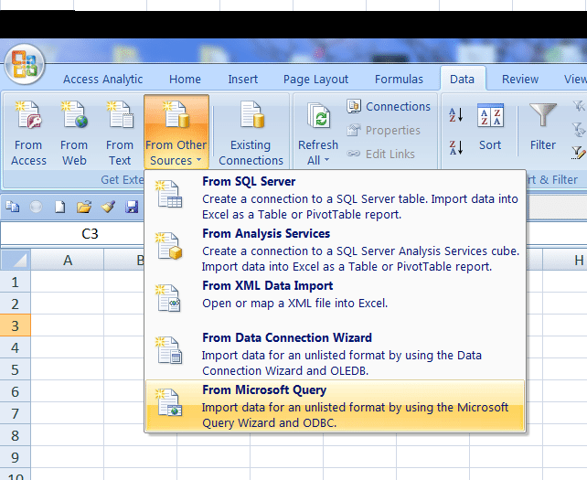Viewport: 587px width, 480px height.
Task: Import data From Access
Action: (28, 133)
